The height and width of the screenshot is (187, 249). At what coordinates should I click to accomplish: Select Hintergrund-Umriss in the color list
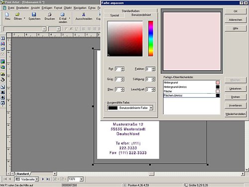192,87
